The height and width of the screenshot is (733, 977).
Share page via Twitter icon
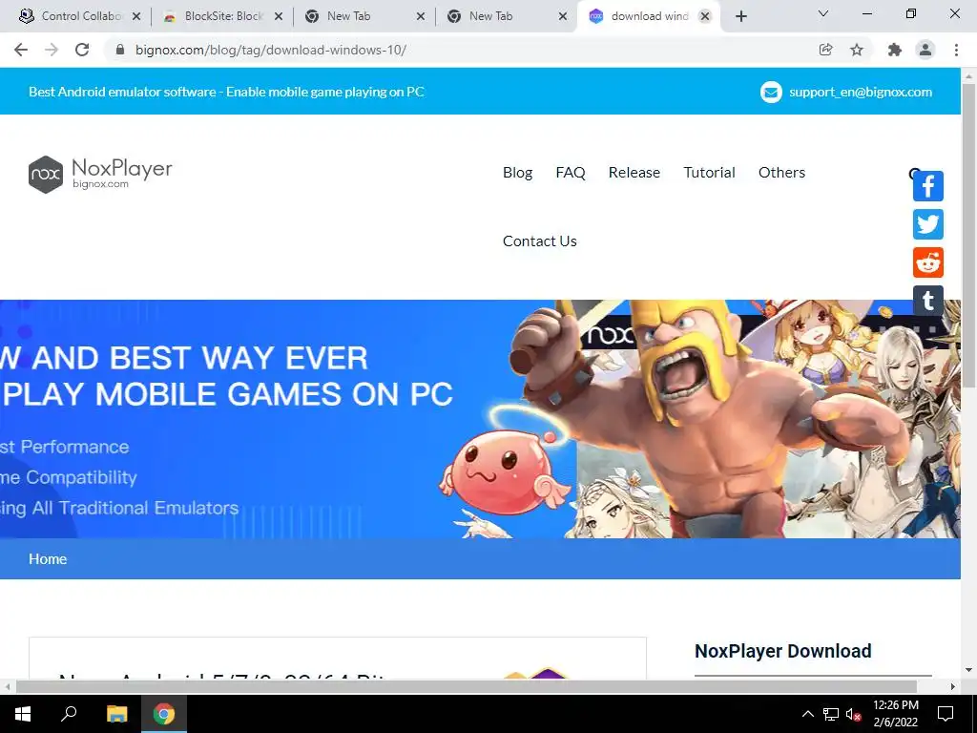[928, 224]
